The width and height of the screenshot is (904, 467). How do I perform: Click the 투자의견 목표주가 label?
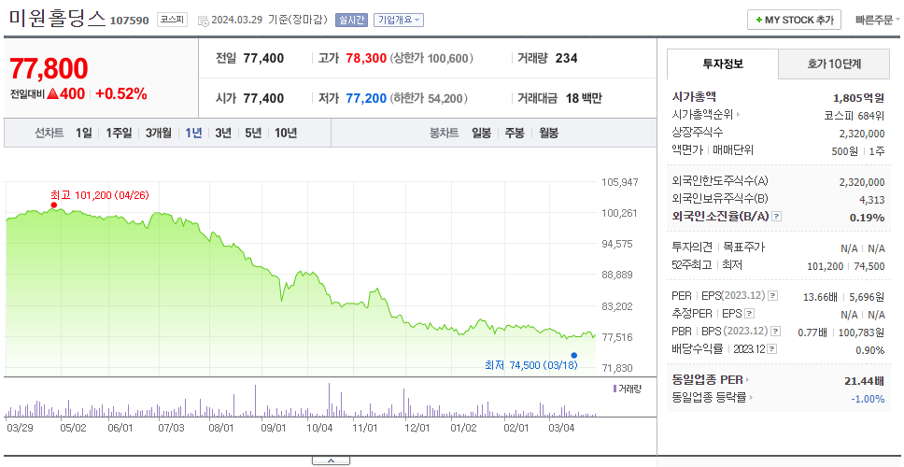click(x=718, y=248)
